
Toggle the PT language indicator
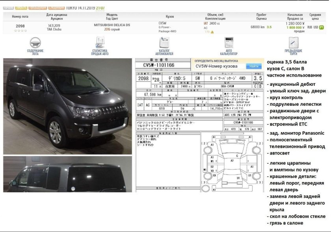[x=322, y=28]
